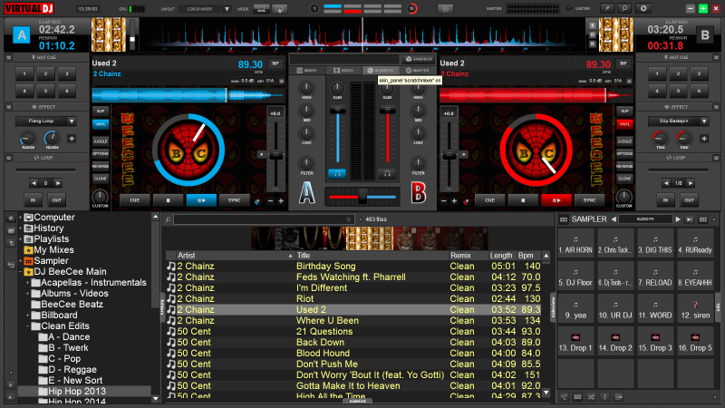Toggle VINYL mode on deck A
This screenshot has height=408, width=725.
coord(101,124)
